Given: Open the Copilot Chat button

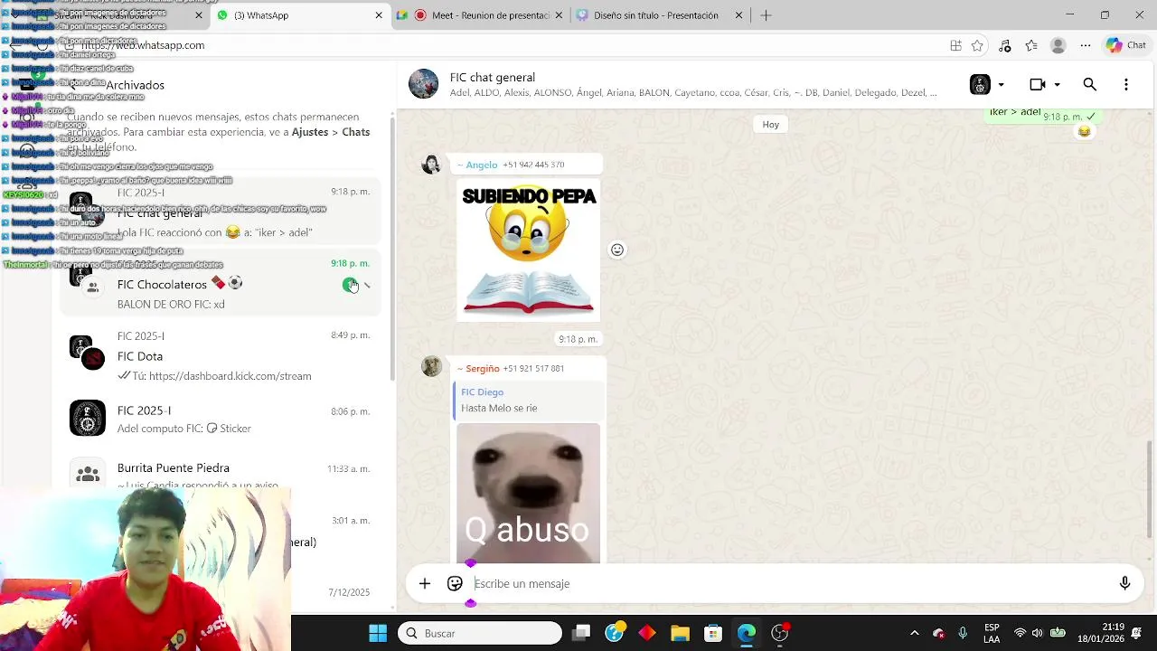Looking at the screenshot, I should coord(1126,45).
